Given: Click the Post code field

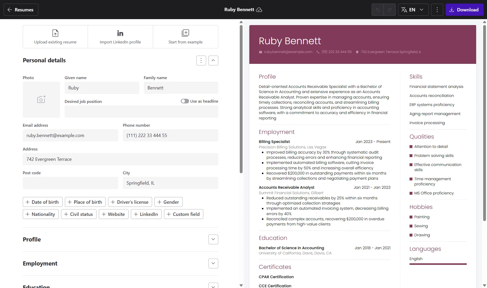Looking at the screenshot, I should click(70, 183).
